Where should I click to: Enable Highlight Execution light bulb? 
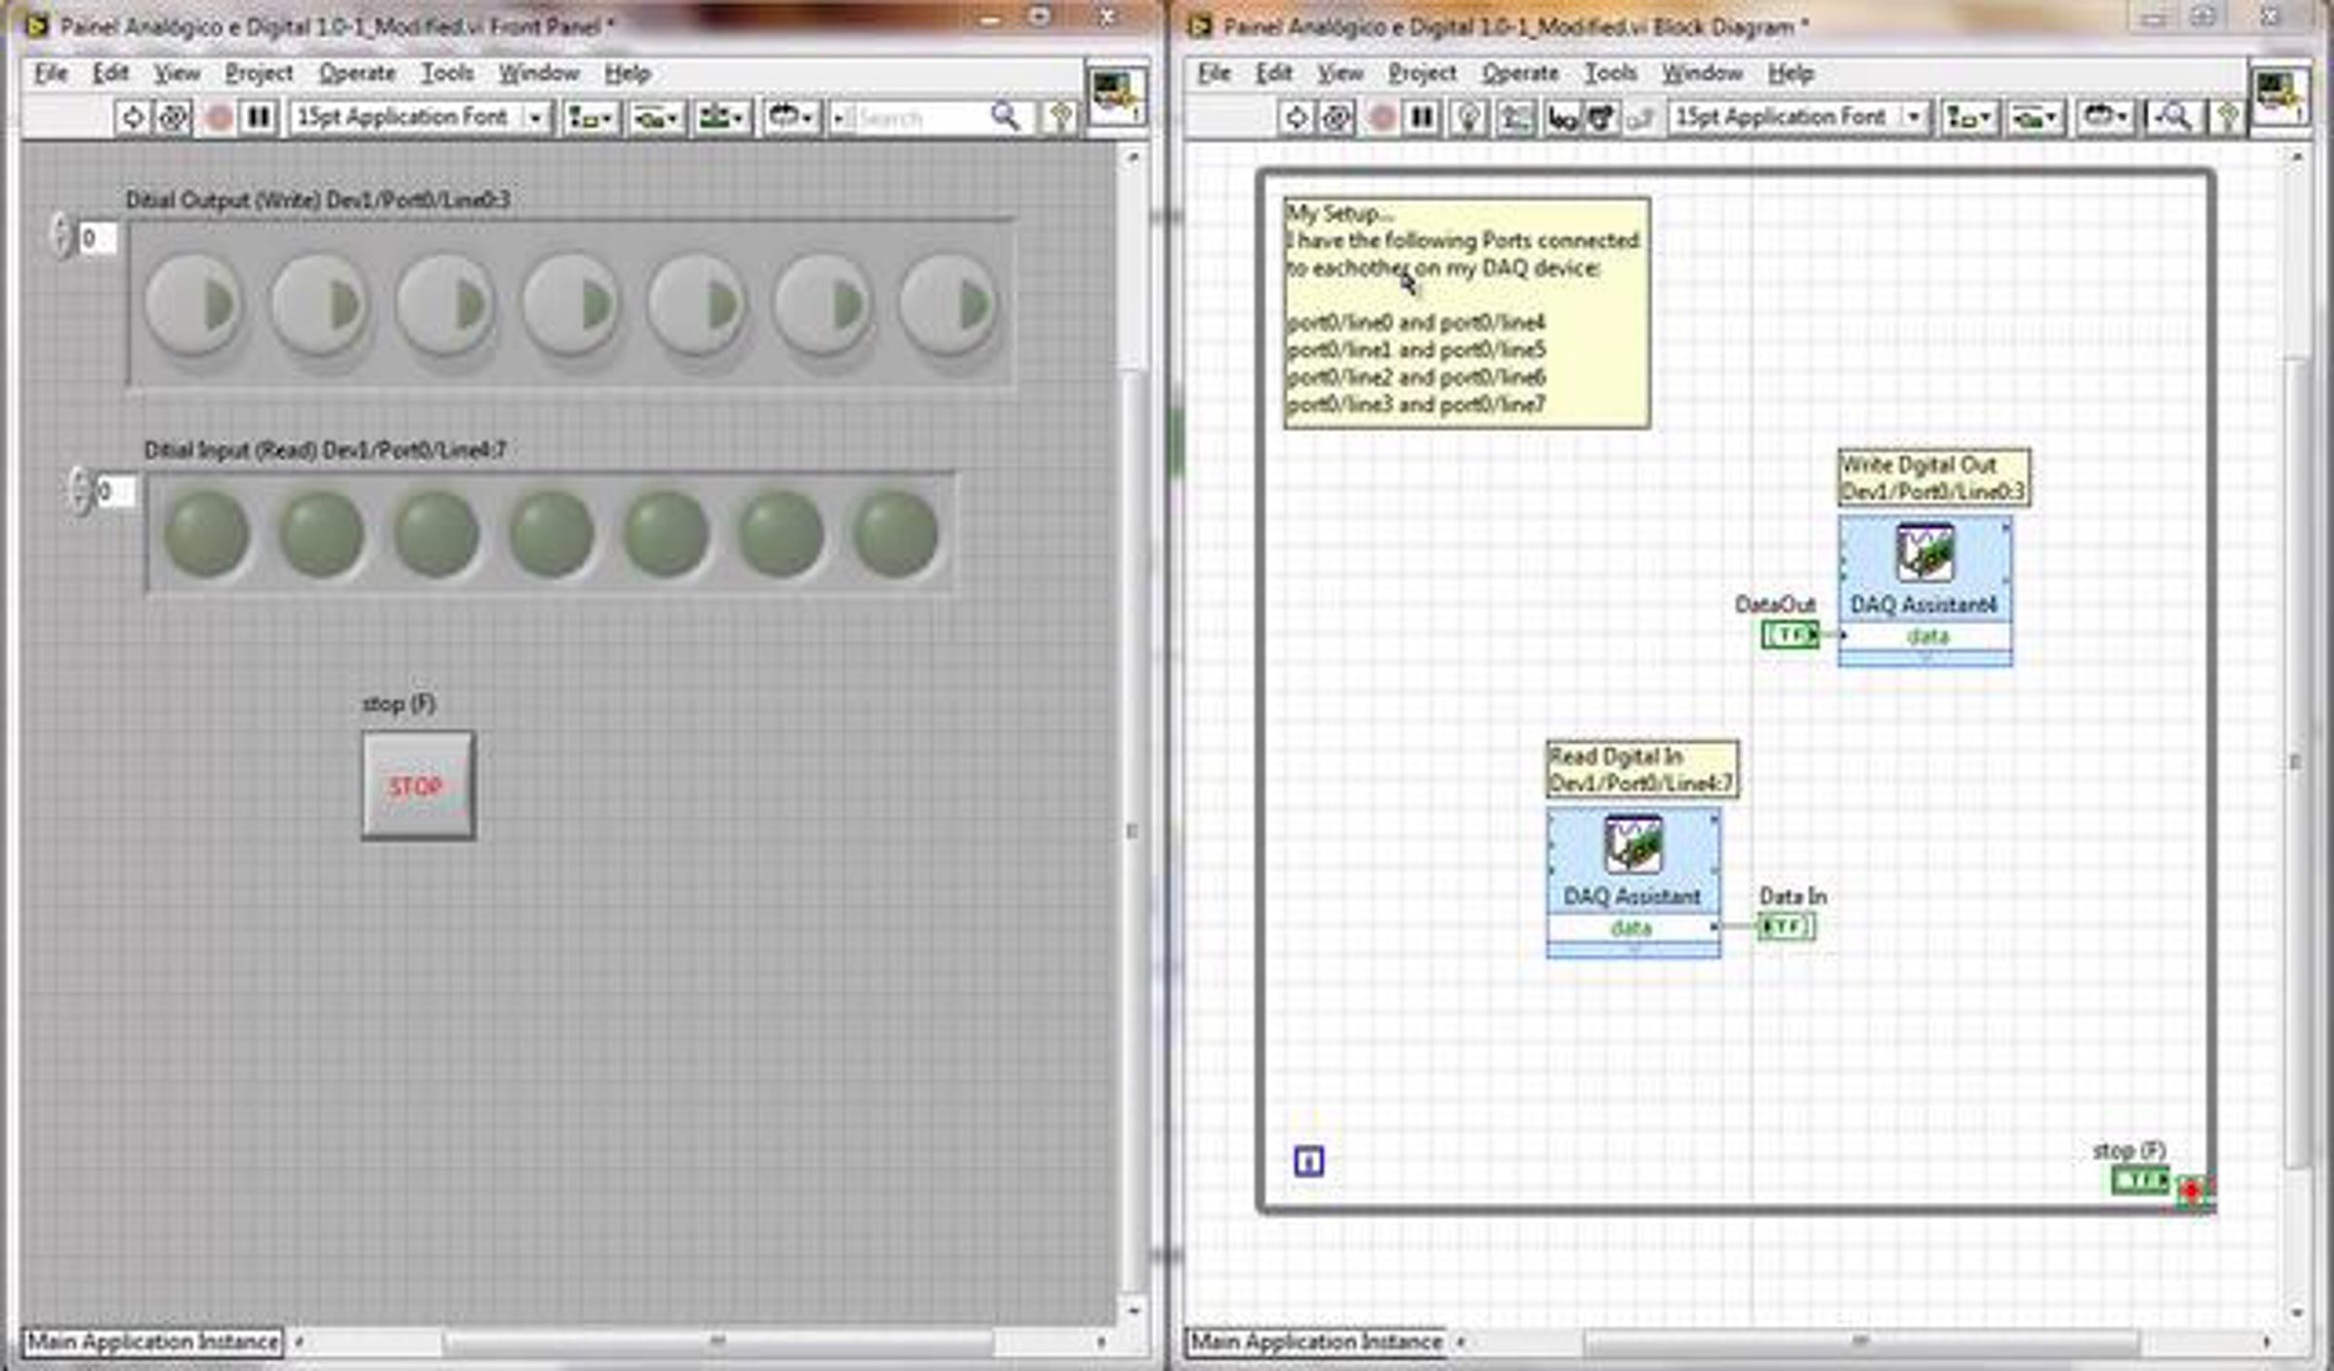point(1468,118)
